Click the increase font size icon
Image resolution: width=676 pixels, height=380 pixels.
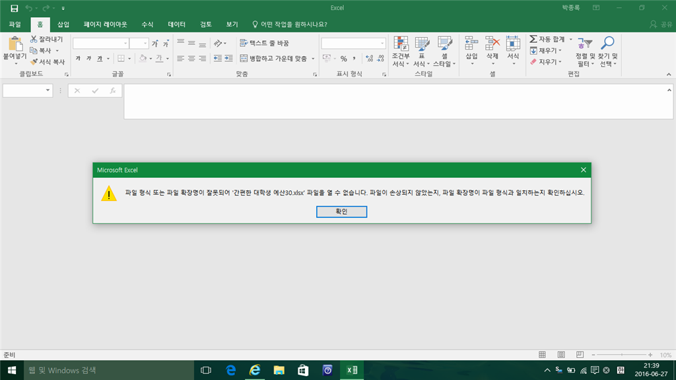154,44
